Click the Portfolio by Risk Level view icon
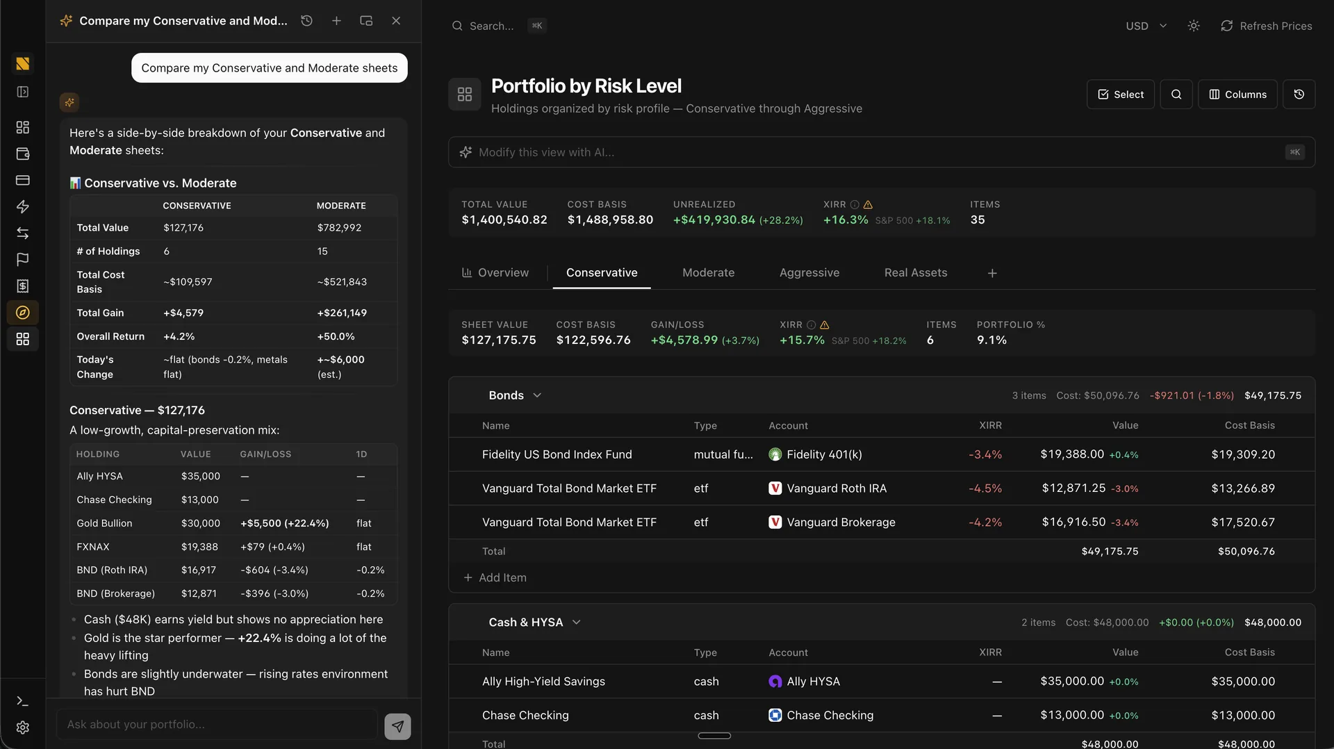The width and height of the screenshot is (1334, 749). tap(464, 94)
